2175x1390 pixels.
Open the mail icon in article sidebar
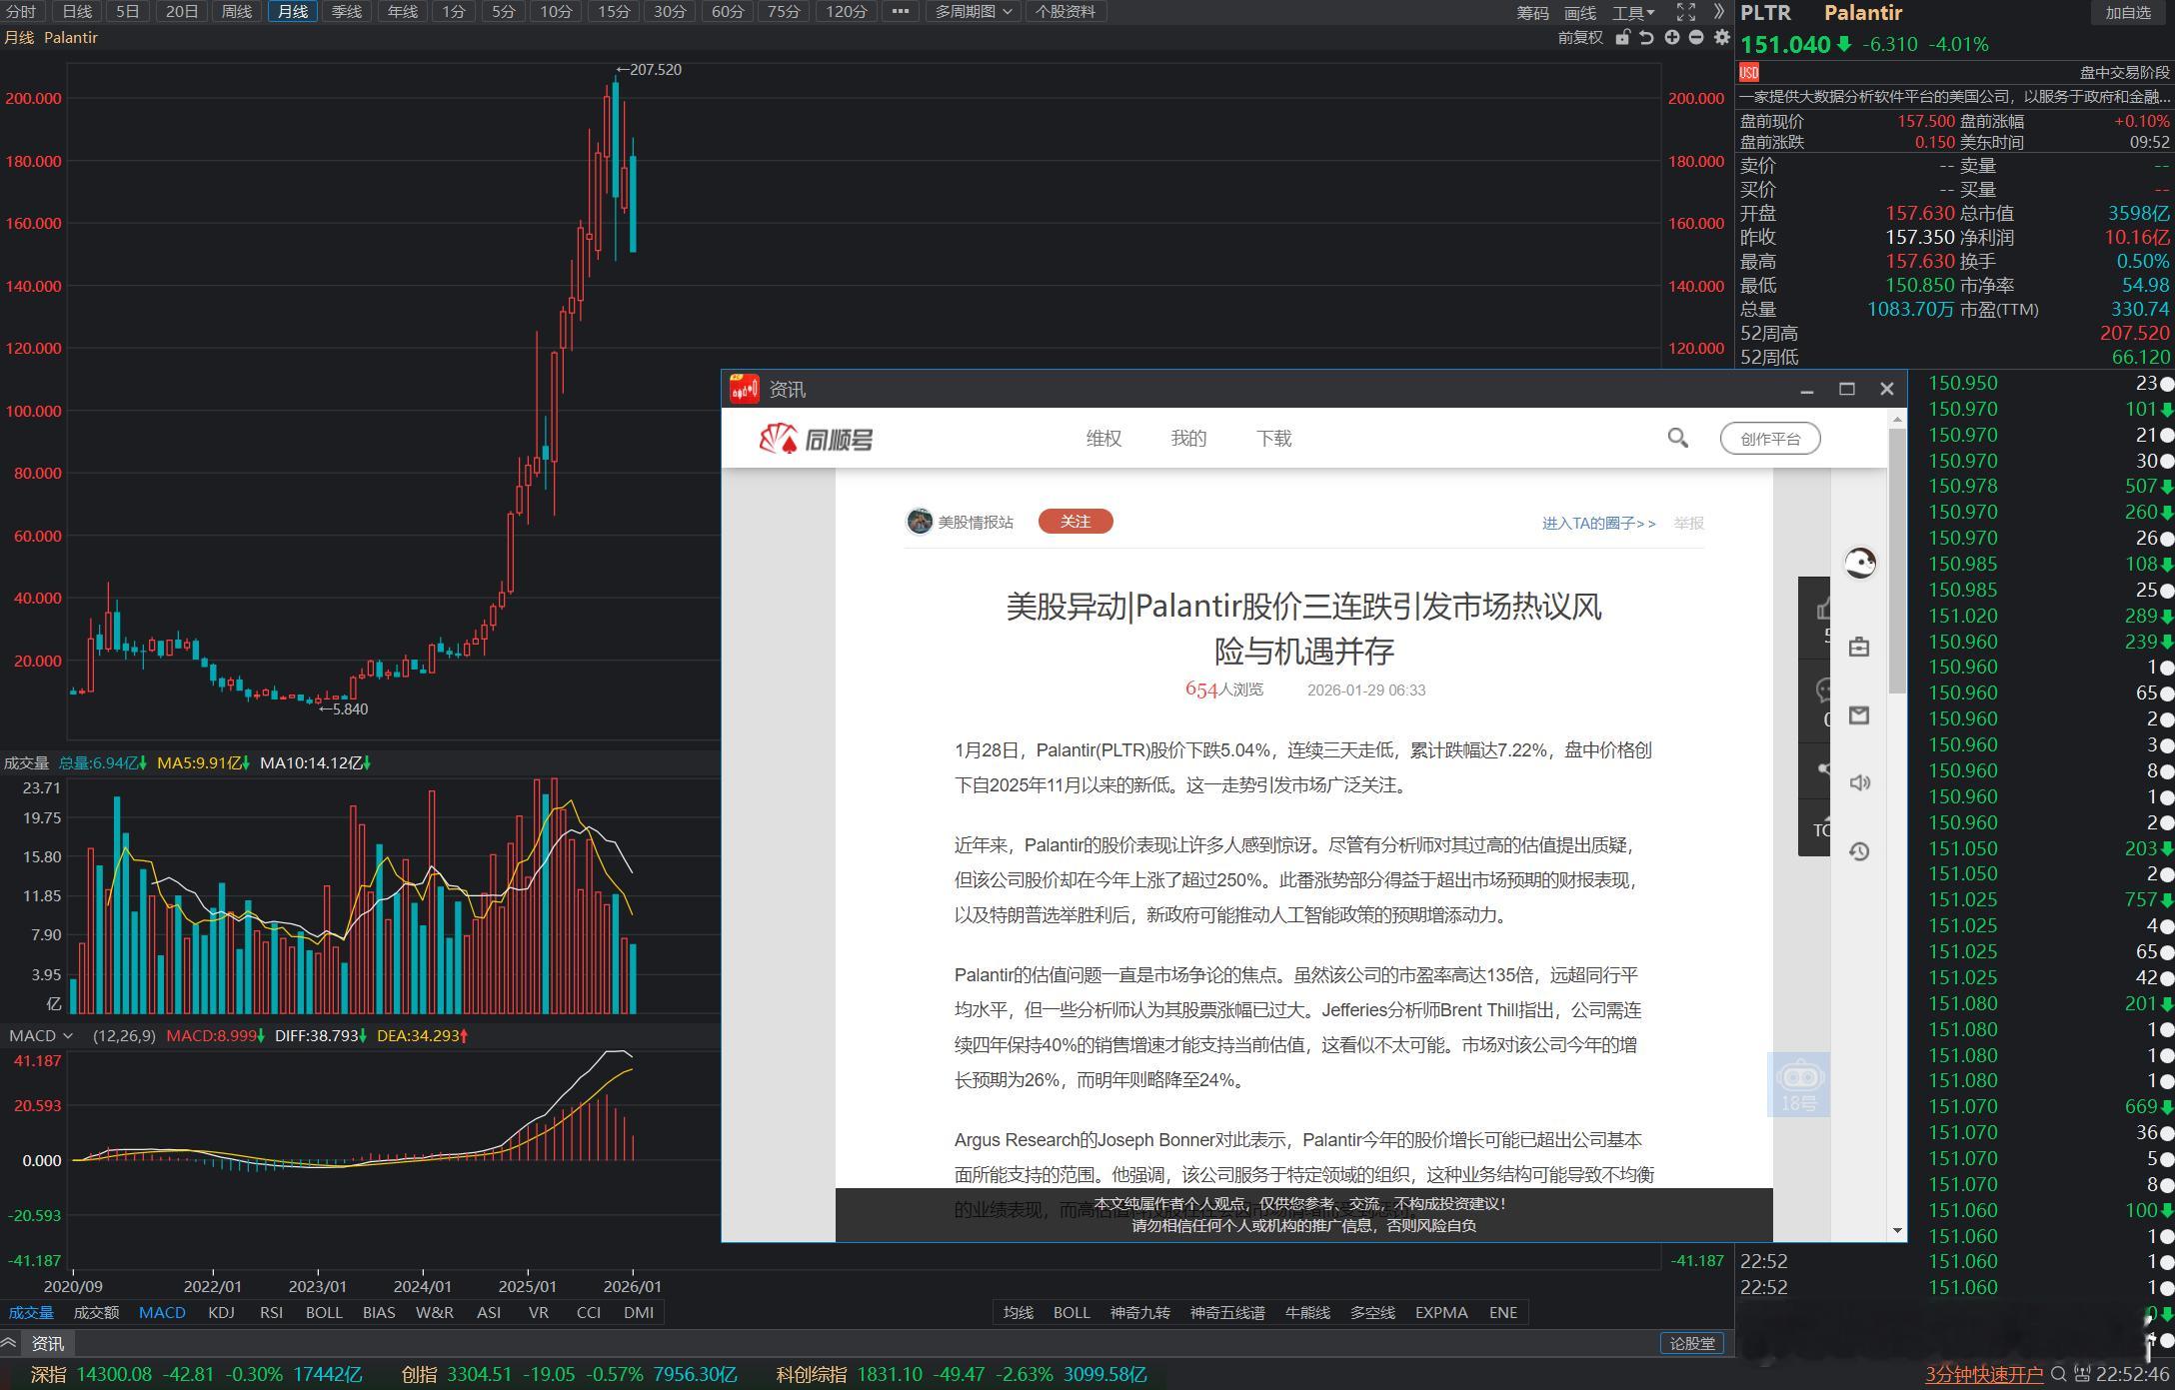pyautogui.click(x=1859, y=715)
